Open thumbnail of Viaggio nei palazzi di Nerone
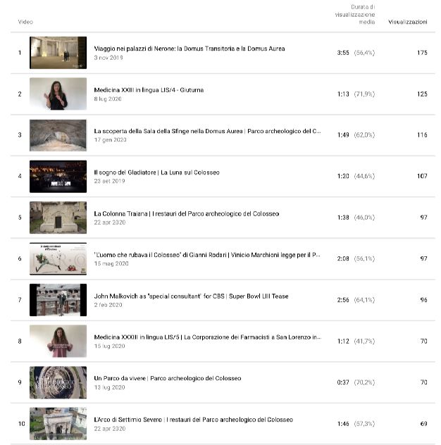 point(58,53)
